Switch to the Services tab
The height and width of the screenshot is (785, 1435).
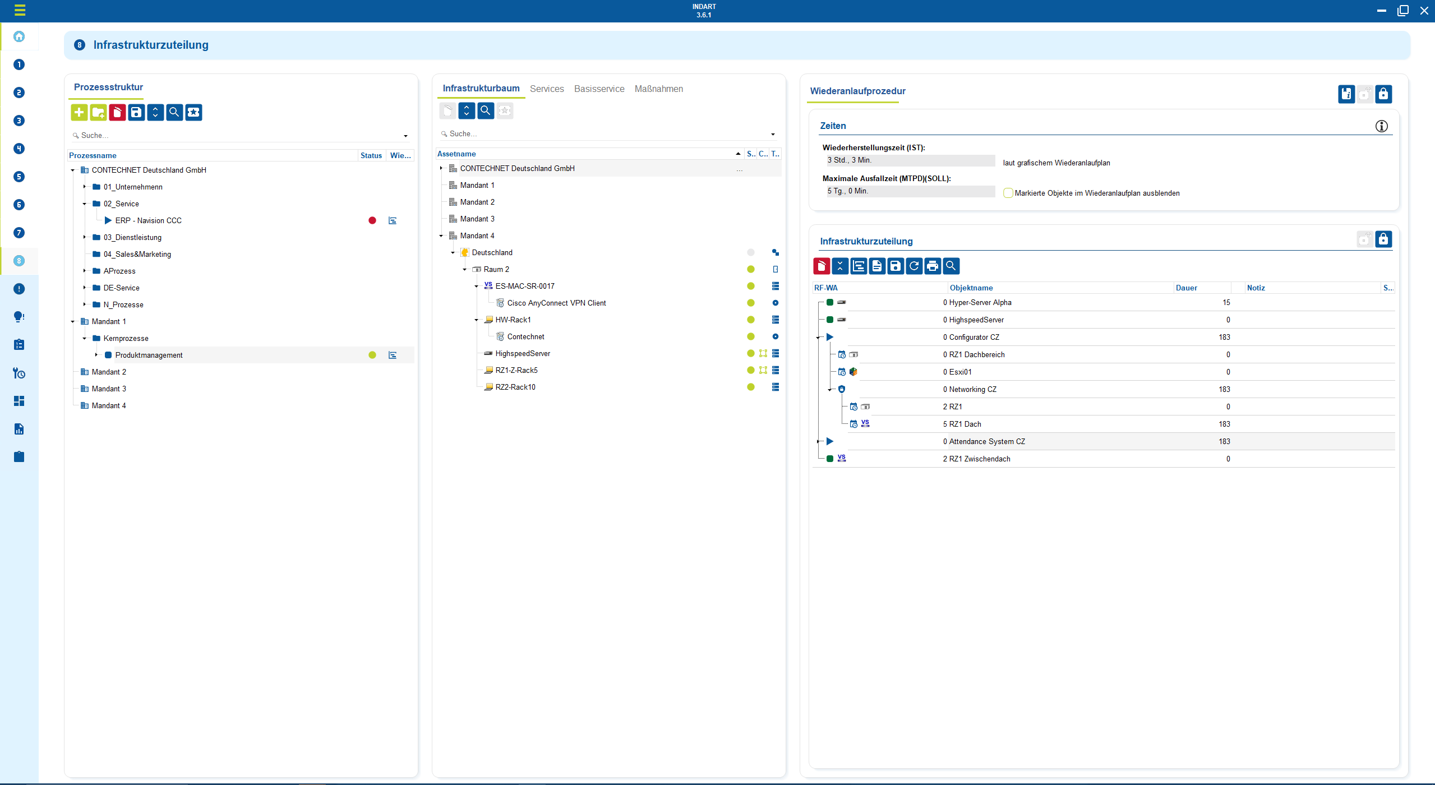pos(547,89)
